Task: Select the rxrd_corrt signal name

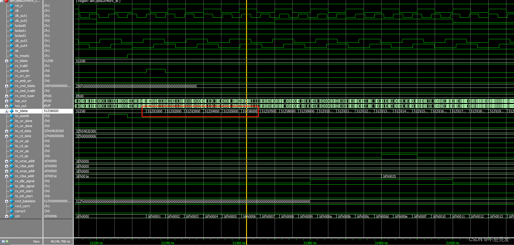Action: (x=22, y=206)
